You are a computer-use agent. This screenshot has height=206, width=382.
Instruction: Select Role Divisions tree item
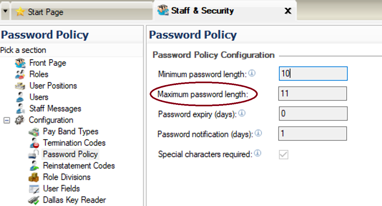67,177
